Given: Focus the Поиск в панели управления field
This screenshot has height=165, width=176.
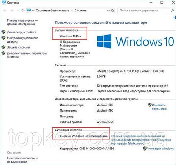Looking at the screenshot, I should point(144,11).
